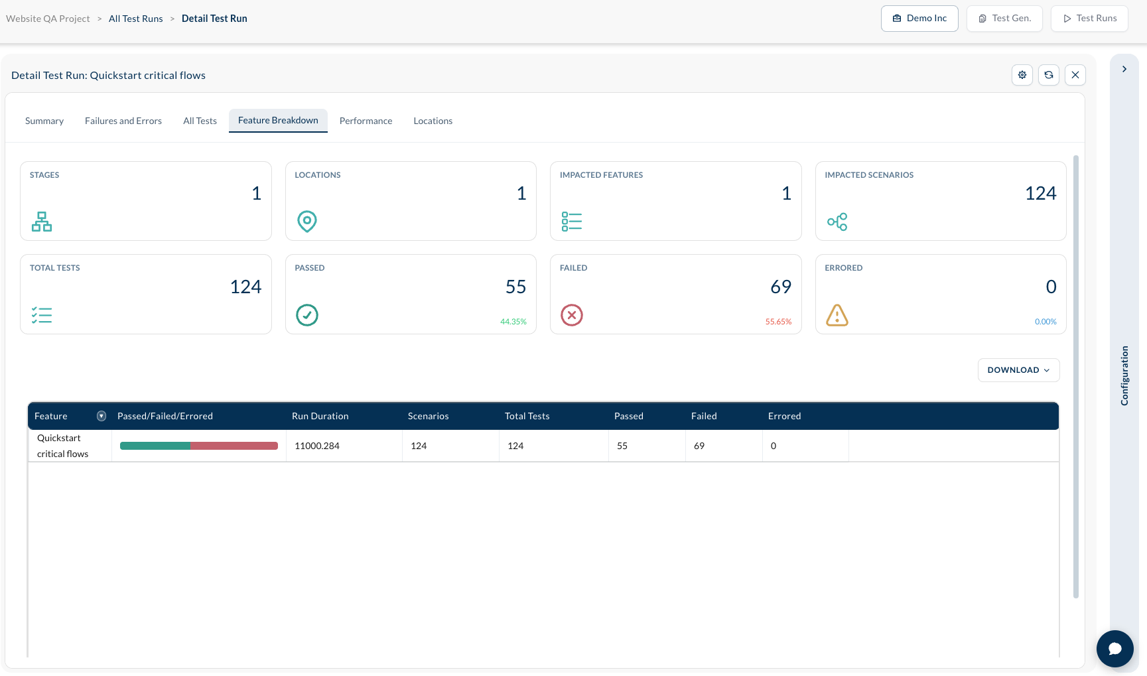Click the Stages hierarchy icon
This screenshot has height=676, width=1147.
pos(42,222)
